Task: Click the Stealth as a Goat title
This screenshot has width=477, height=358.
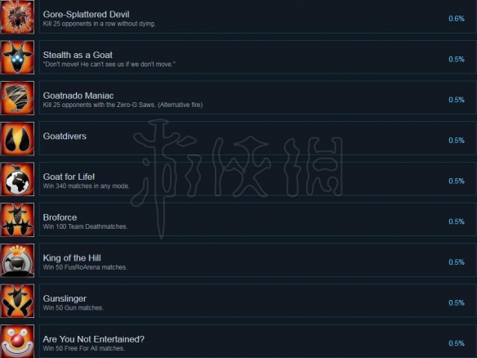Action: point(78,55)
